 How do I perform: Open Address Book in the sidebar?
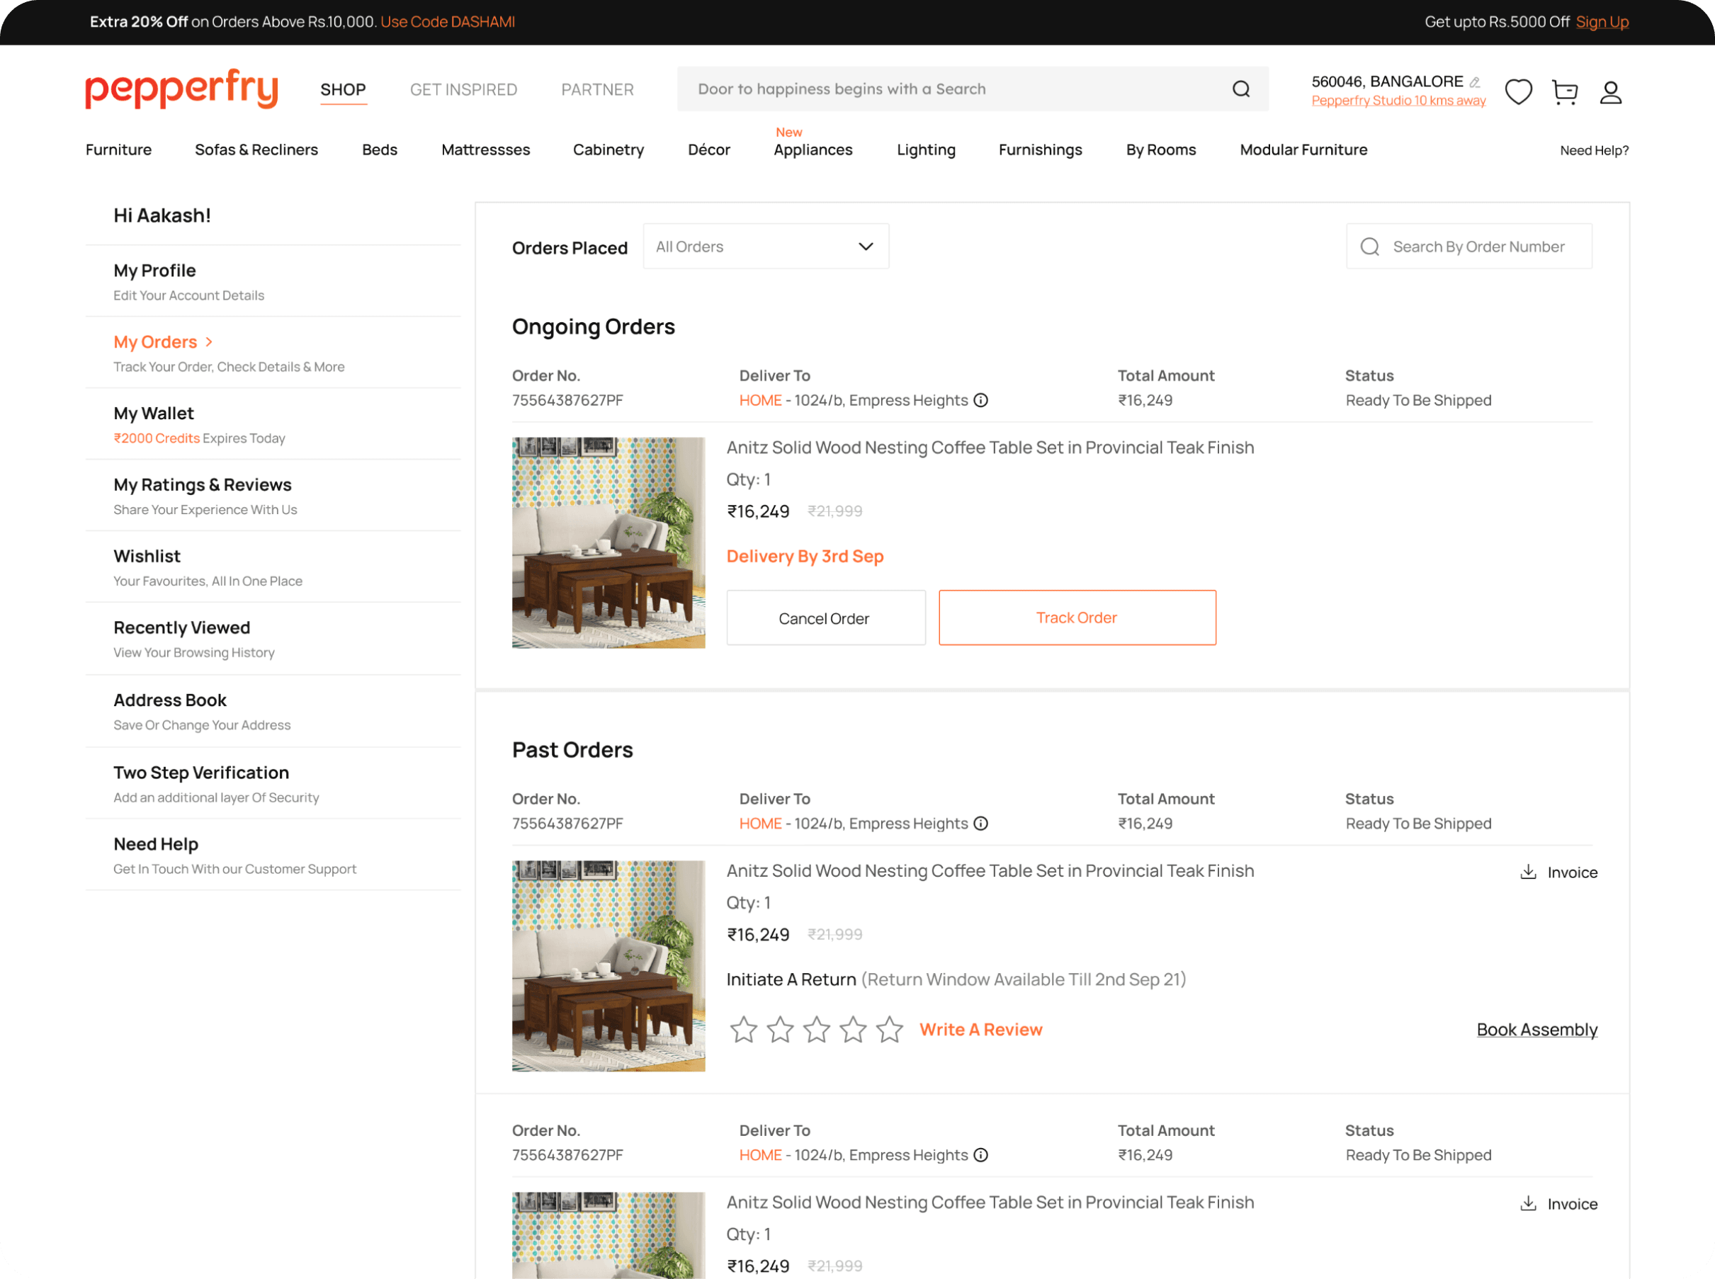273,711
